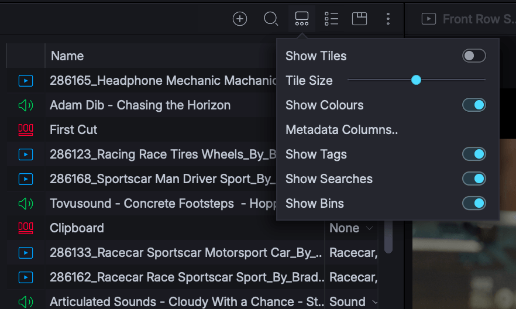The width and height of the screenshot is (516, 309).
Task: Click speaker icon of Tovusound Concrete Footsteps row
Action: [x=26, y=204]
